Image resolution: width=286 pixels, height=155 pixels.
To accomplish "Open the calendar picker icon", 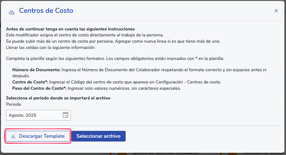I will pyautogui.click(x=66, y=115).
